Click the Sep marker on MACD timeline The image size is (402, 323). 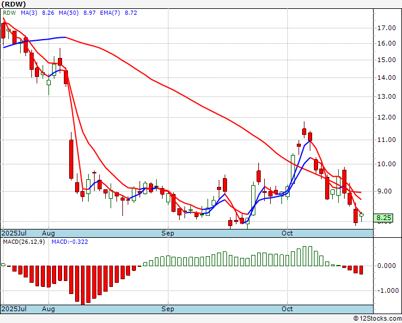point(168,309)
